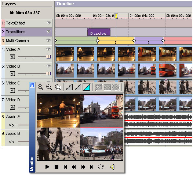The width and height of the screenshot is (193, 178).
Task: Click the zoom out magnifier in Monitor
Action: coord(49,87)
